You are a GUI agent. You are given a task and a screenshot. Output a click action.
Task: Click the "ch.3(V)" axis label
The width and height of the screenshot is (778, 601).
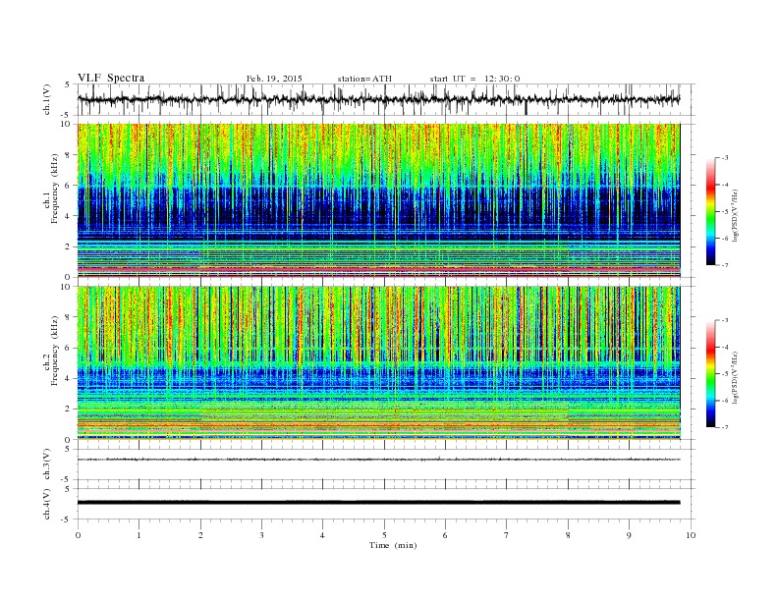click(47, 464)
